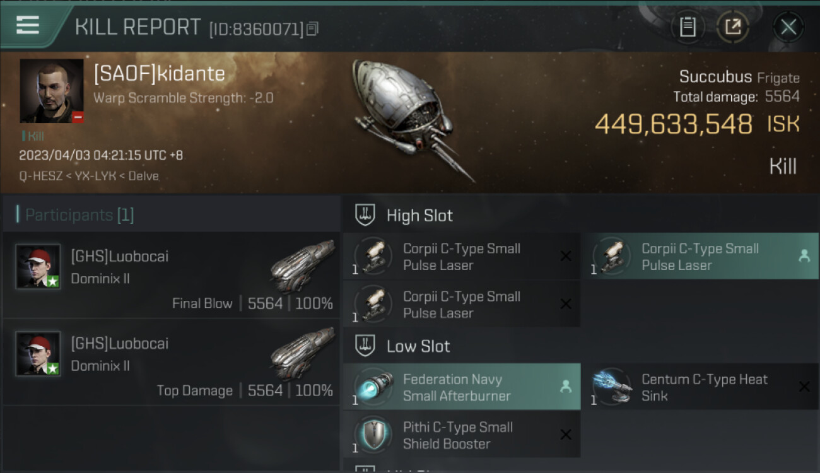The height and width of the screenshot is (473, 820).
Task: Click the Centum C-Type Heat Sink icon
Action: 612,385
